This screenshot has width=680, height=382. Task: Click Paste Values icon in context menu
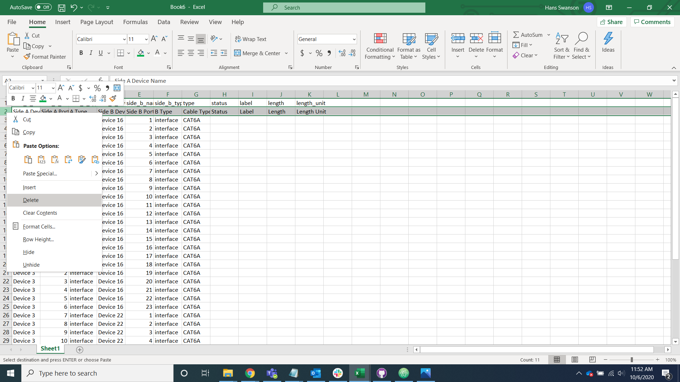41,160
